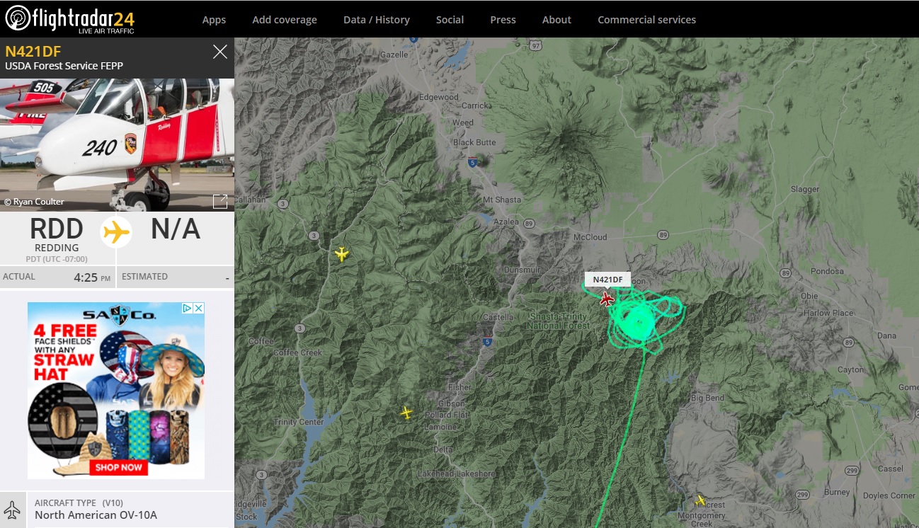Open the About menu
Viewport: 919px width, 528px height.
(556, 20)
